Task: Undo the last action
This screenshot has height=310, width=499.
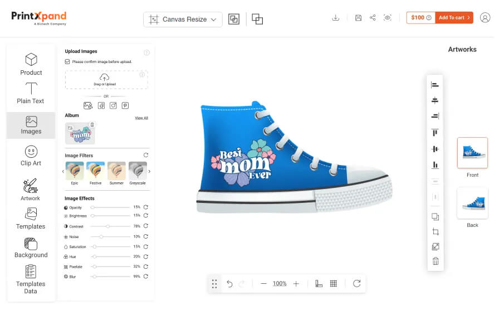Action: coord(229,284)
